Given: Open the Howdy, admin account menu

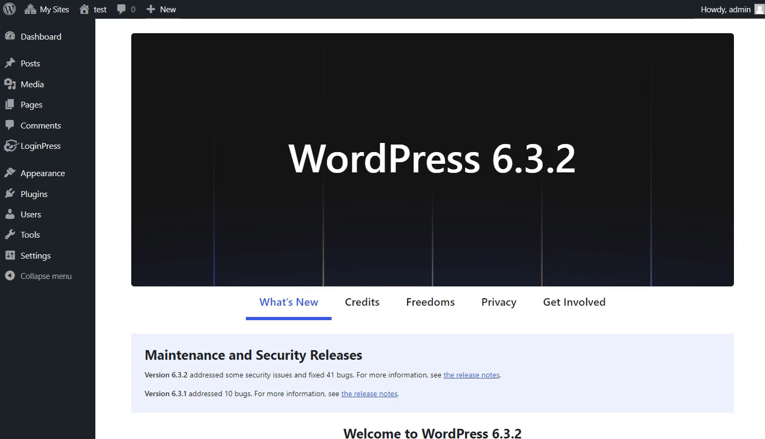Looking at the screenshot, I should 725,9.
